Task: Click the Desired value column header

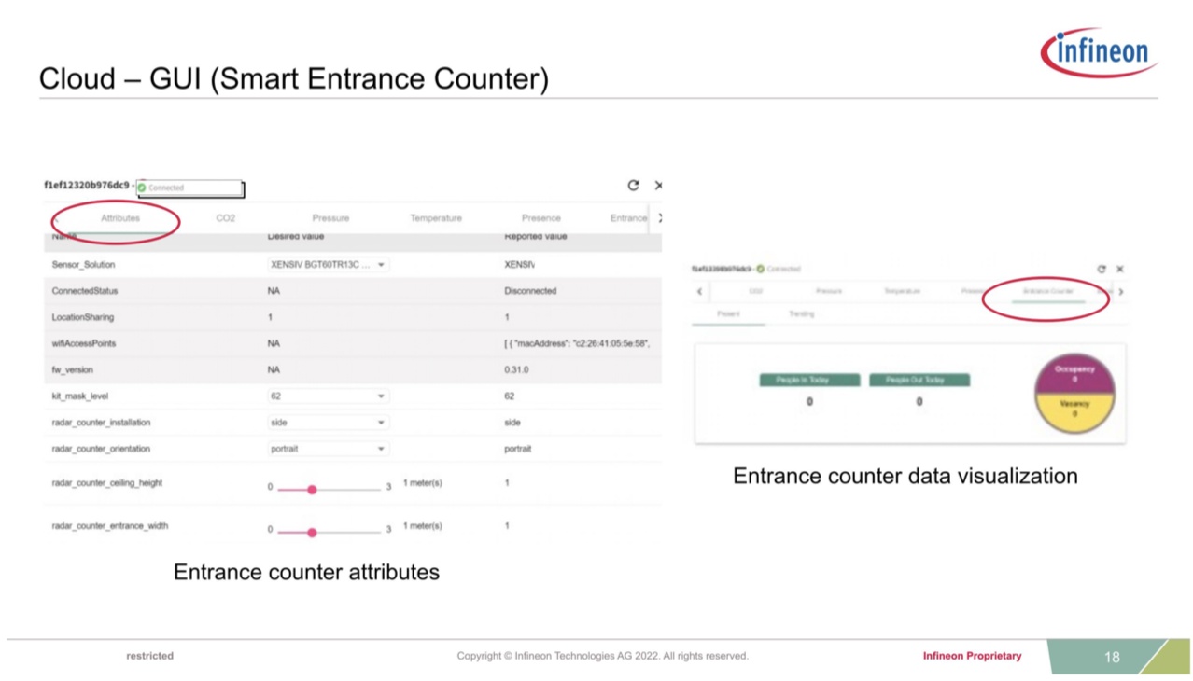Action: 296,237
